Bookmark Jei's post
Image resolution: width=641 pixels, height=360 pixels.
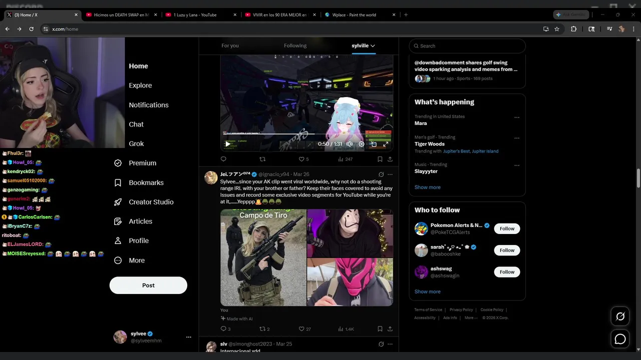click(380, 329)
